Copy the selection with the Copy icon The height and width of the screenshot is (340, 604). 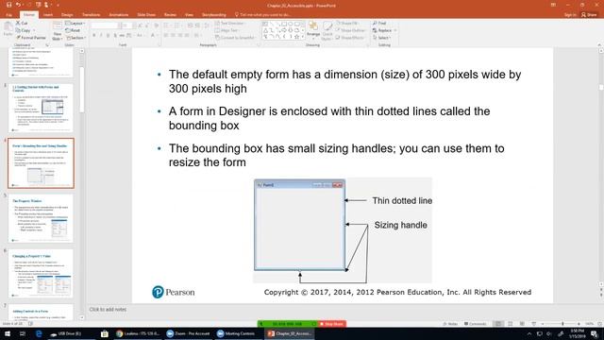(x=23, y=30)
